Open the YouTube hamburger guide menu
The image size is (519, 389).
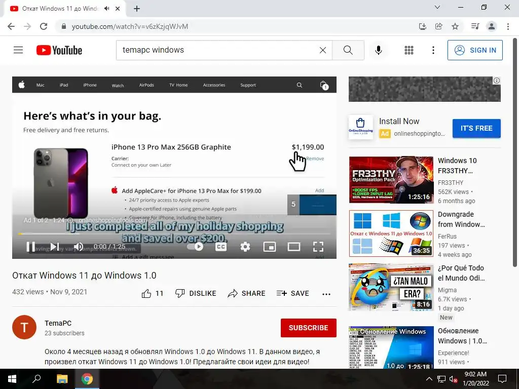pos(18,50)
